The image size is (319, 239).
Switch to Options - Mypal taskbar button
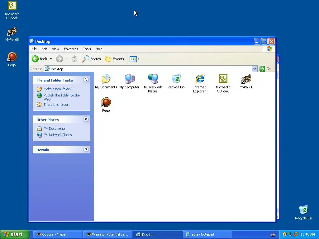pyautogui.click(x=57, y=235)
